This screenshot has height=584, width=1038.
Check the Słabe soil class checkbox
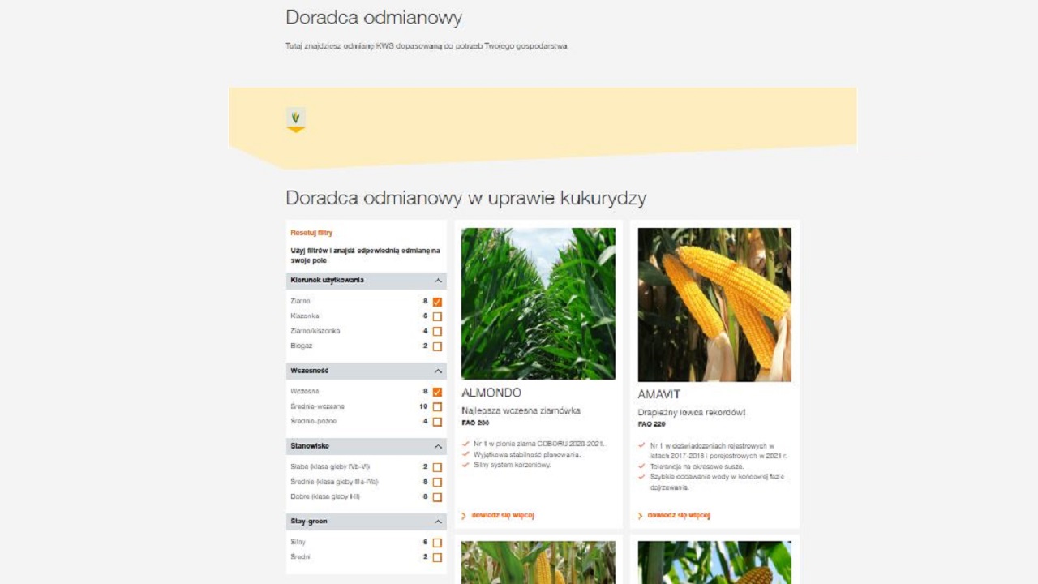point(437,467)
